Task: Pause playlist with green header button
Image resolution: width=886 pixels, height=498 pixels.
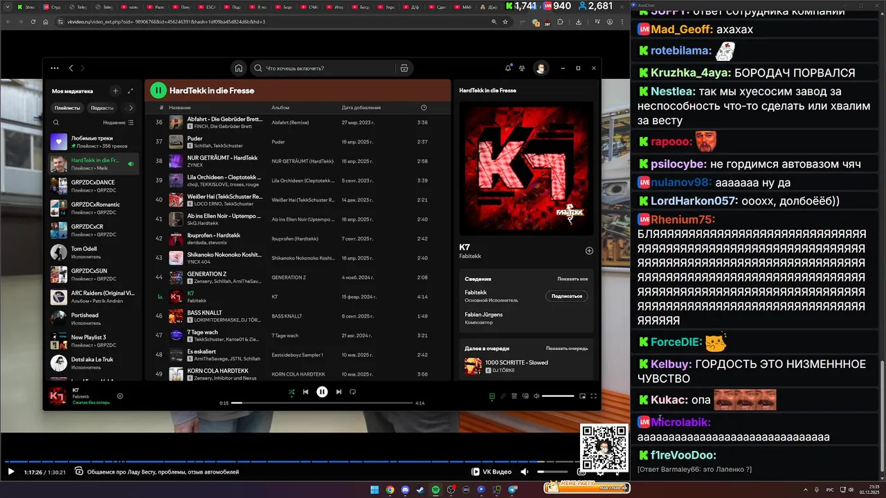Action: (x=159, y=90)
